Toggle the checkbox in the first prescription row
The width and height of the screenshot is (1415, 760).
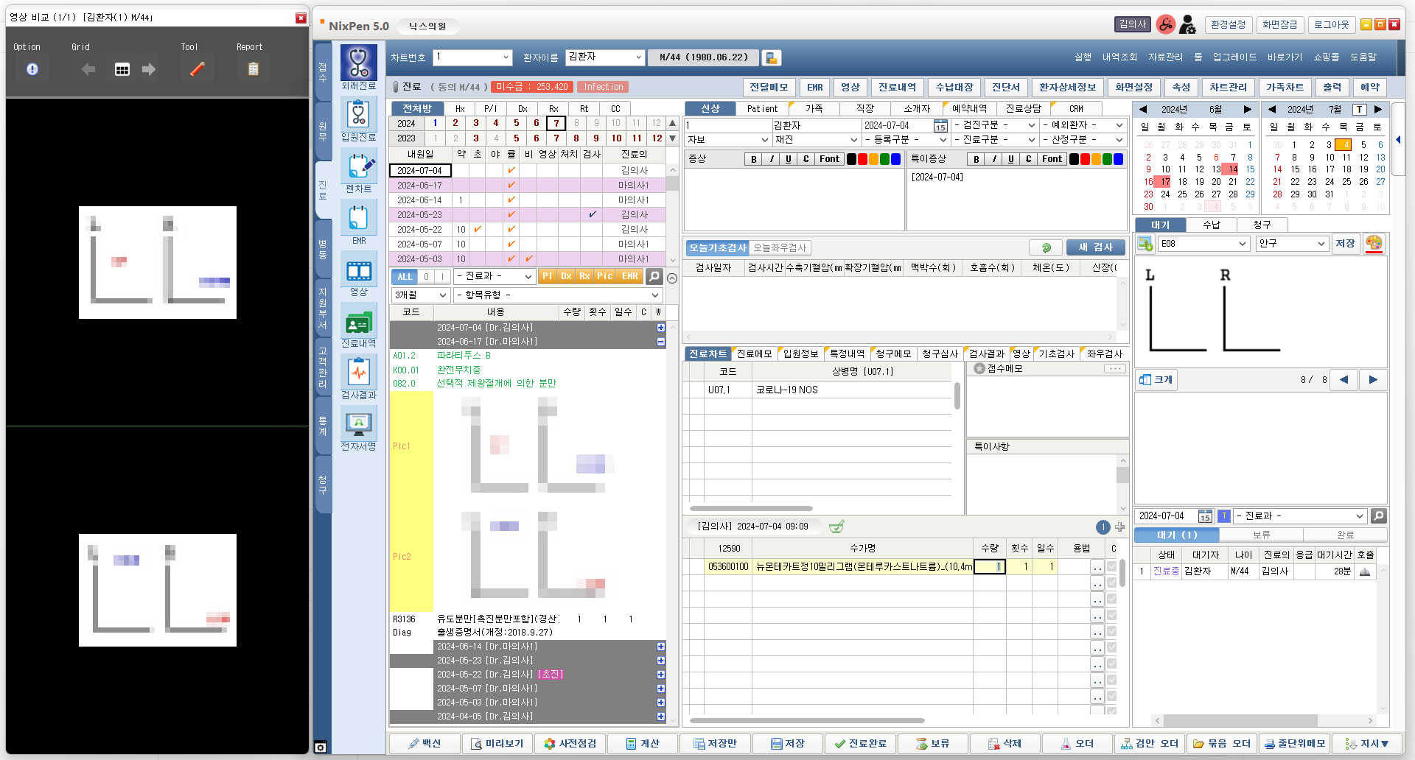point(1111,567)
